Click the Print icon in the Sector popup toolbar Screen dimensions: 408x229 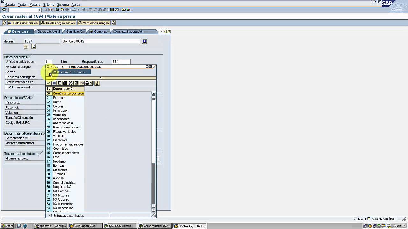(87, 83)
